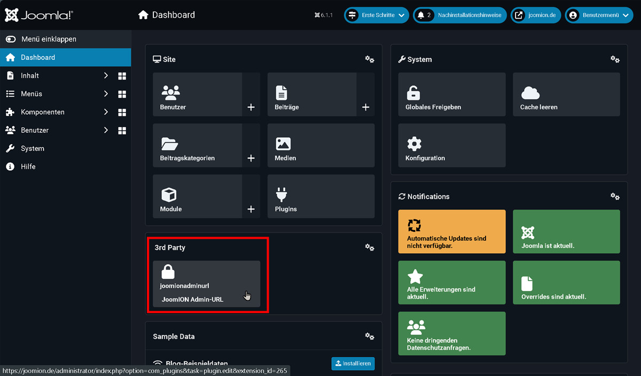Click Installieren for Blog-Beispieldaten

pos(353,363)
